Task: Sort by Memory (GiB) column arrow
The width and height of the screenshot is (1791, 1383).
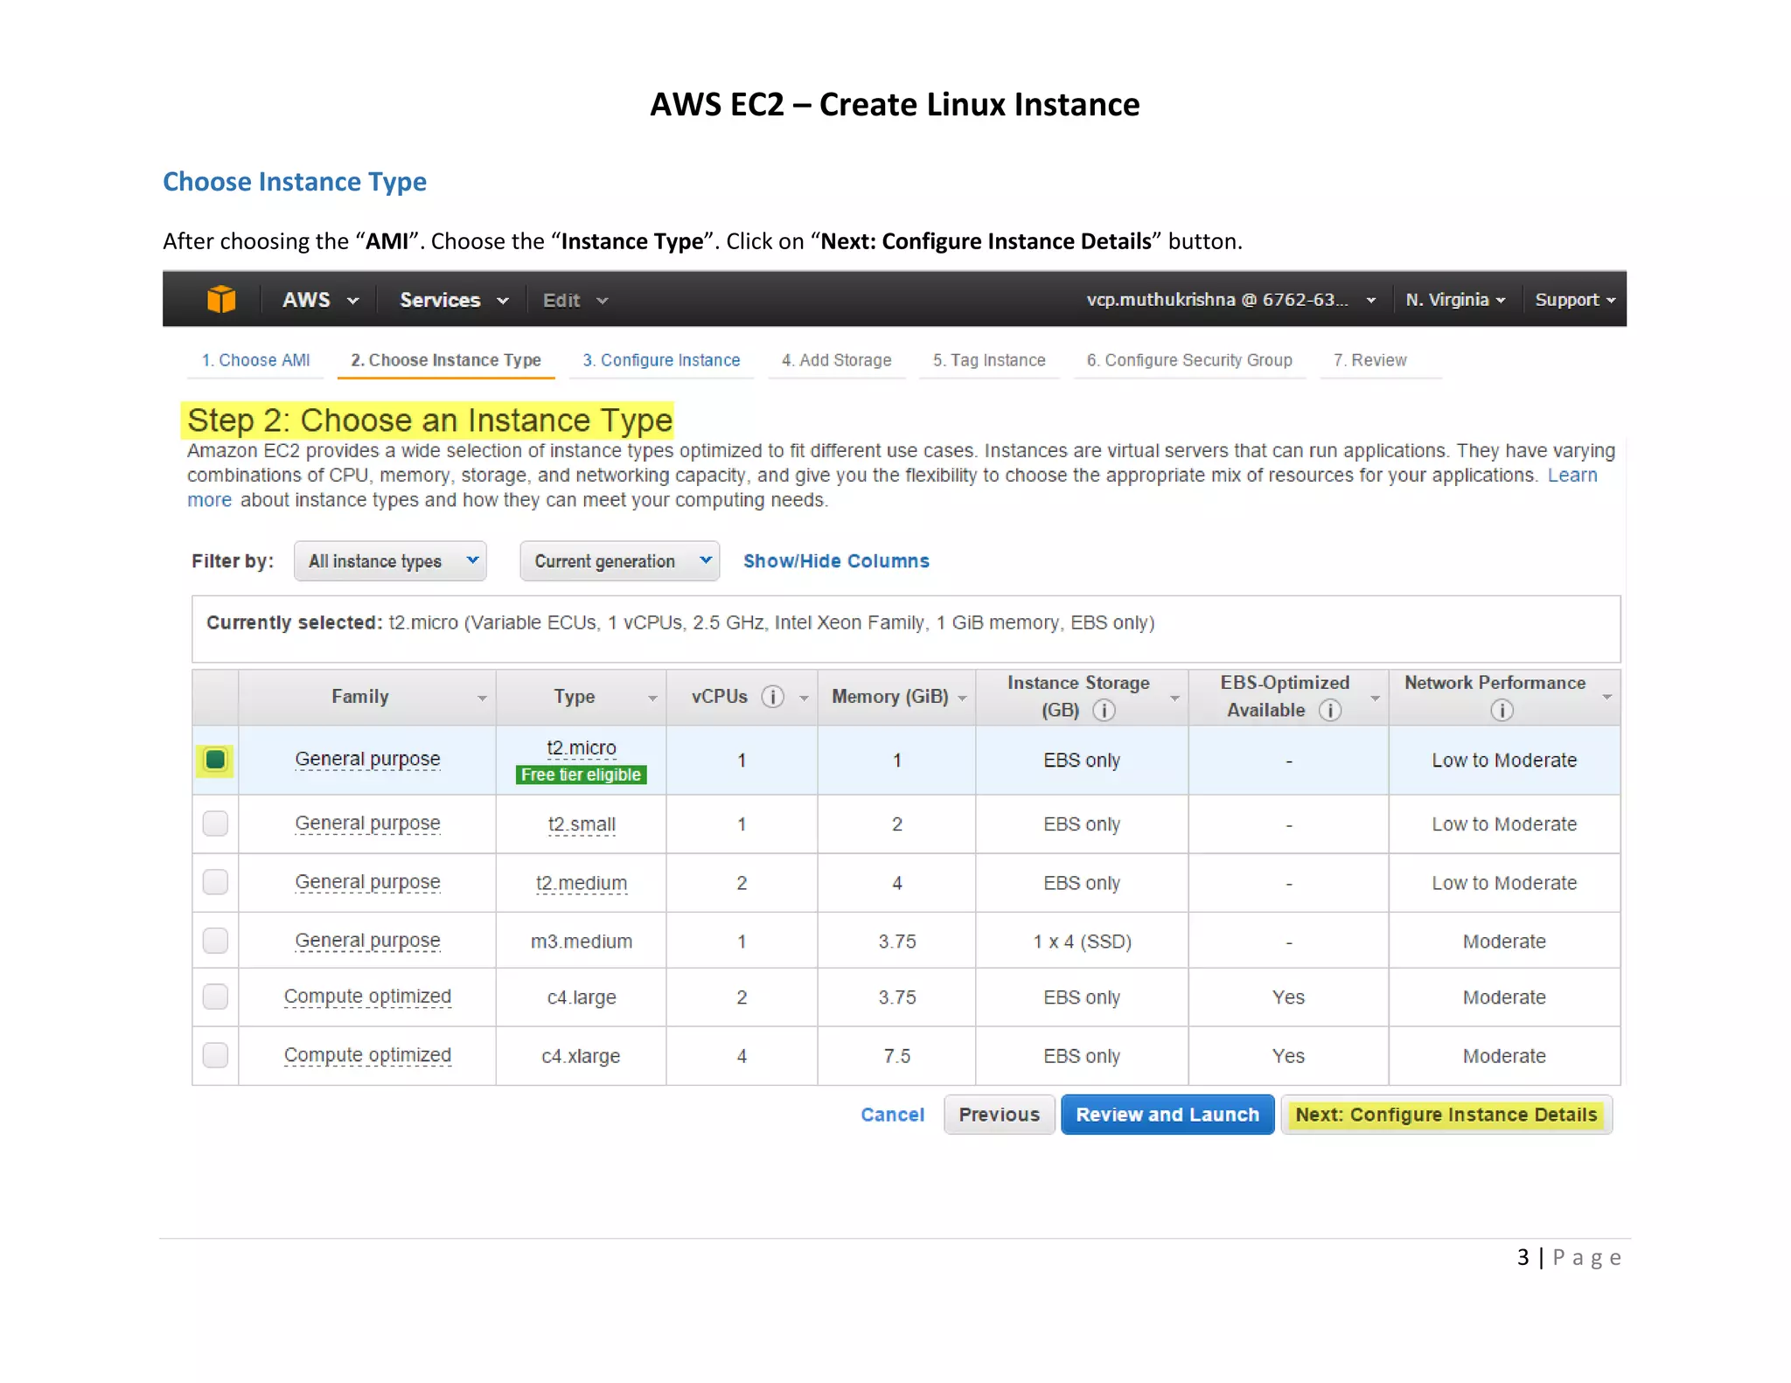Action: pyautogui.click(x=962, y=698)
